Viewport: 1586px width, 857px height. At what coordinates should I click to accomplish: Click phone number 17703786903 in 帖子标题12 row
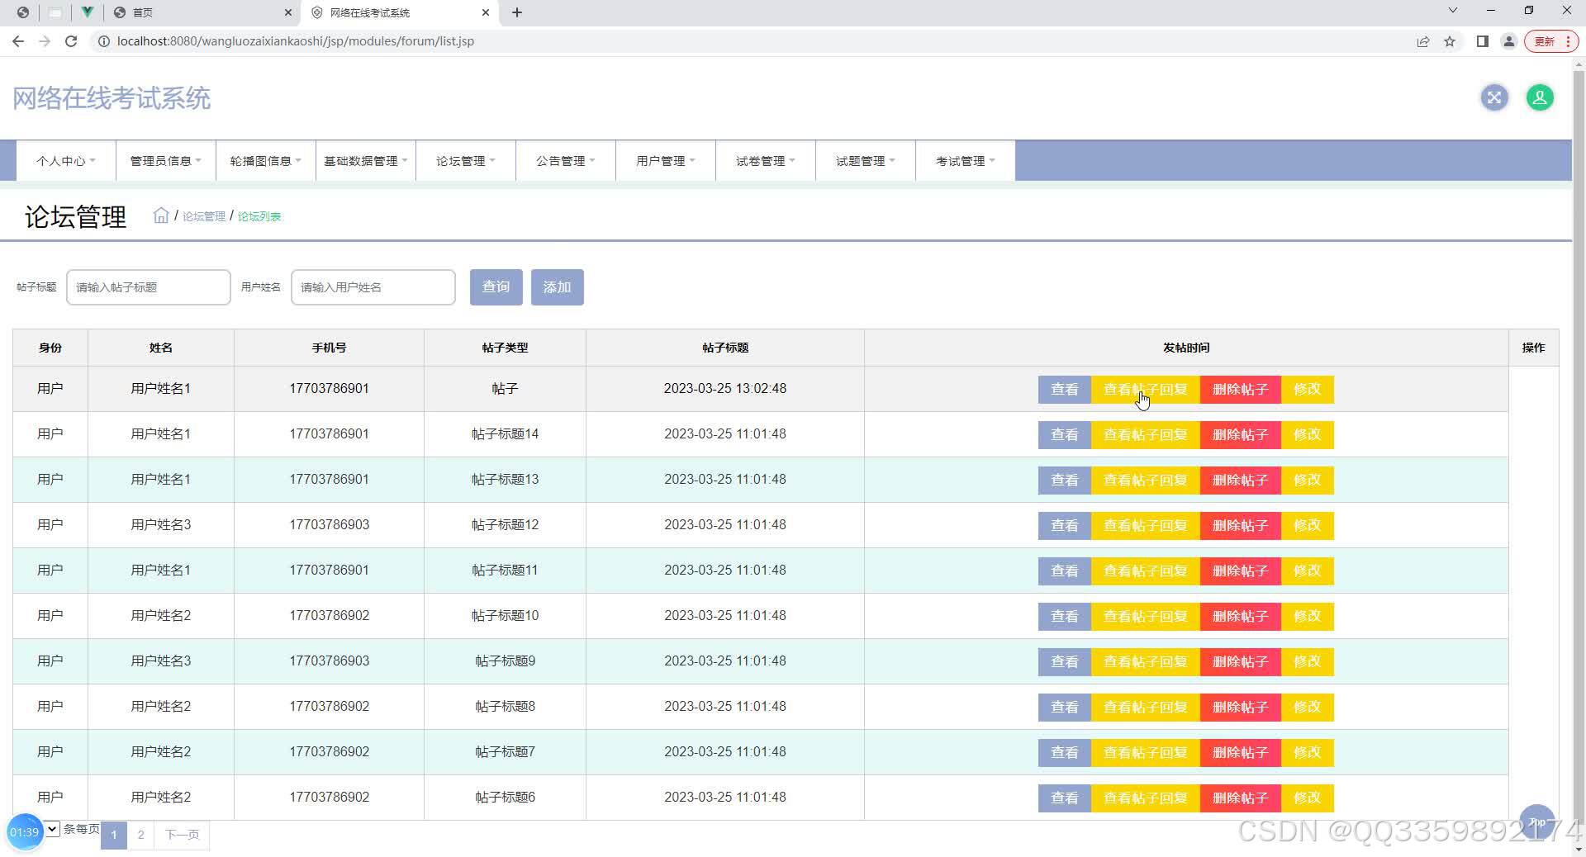(329, 525)
